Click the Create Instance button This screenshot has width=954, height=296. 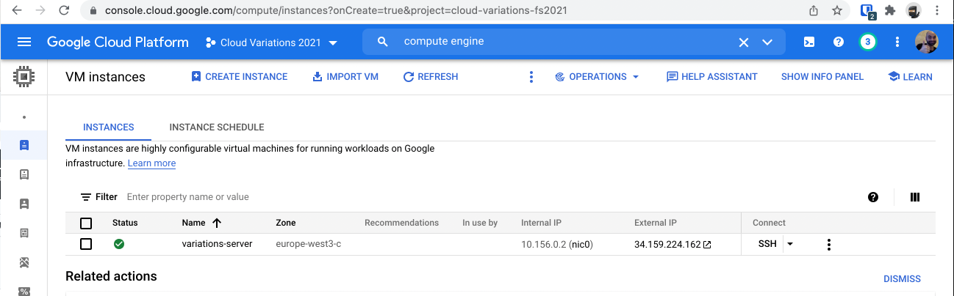pyautogui.click(x=239, y=77)
